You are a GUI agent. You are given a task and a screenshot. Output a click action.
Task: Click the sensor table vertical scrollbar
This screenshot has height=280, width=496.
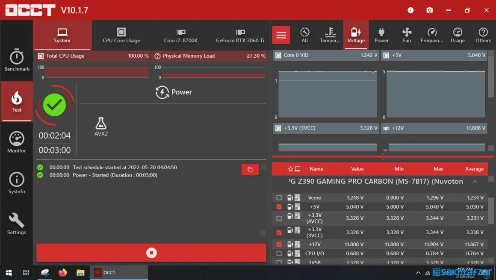490,211
